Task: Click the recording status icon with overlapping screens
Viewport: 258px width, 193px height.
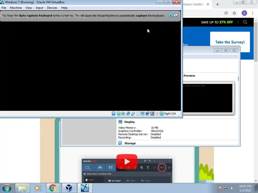Action: pos(147,114)
